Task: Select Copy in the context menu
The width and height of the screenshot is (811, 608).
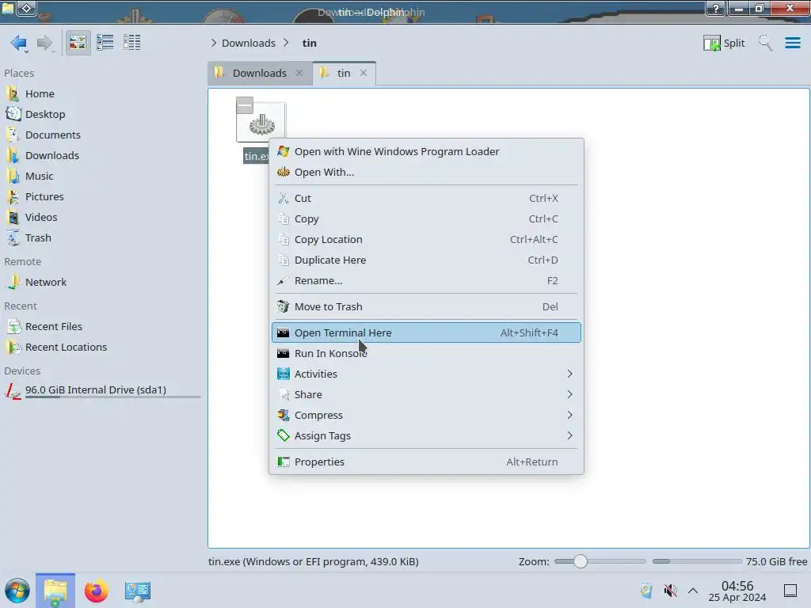Action: pos(426,219)
